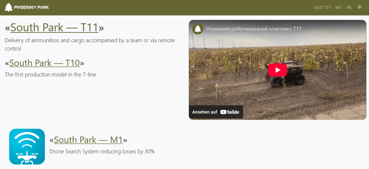Click the PIVDENNY PARK brand name text

(31, 7)
